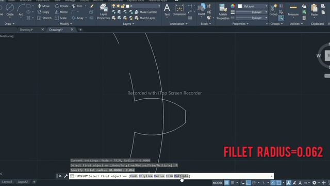Toggle layer freeze sun icon
This screenshot has height=186, width=330.
coord(118,6)
